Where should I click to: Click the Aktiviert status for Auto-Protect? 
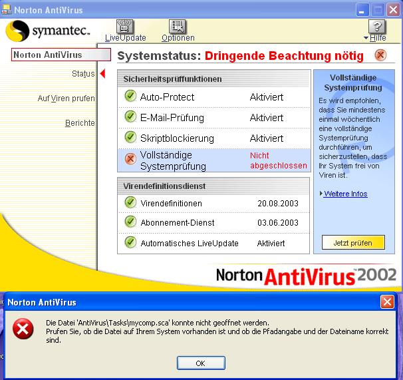[267, 97]
